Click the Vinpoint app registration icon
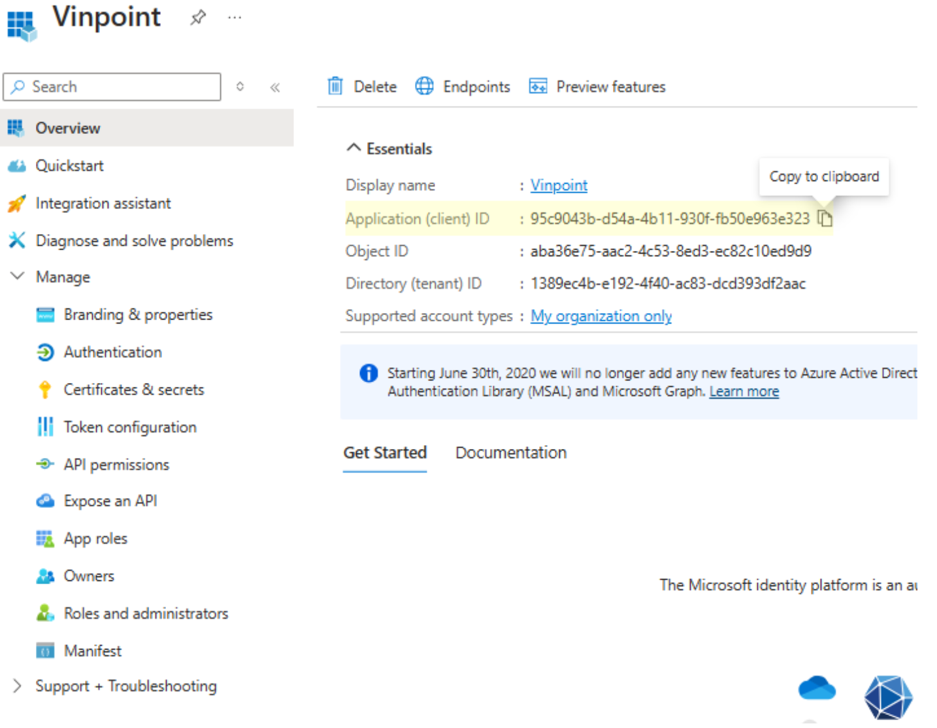The image size is (937, 728). click(22, 27)
